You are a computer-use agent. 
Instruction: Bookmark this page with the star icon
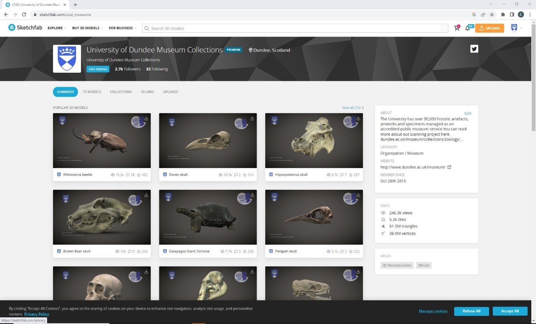tap(492, 14)
